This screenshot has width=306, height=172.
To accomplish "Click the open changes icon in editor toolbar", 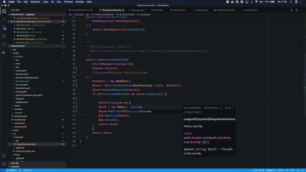I will point(292,10).
